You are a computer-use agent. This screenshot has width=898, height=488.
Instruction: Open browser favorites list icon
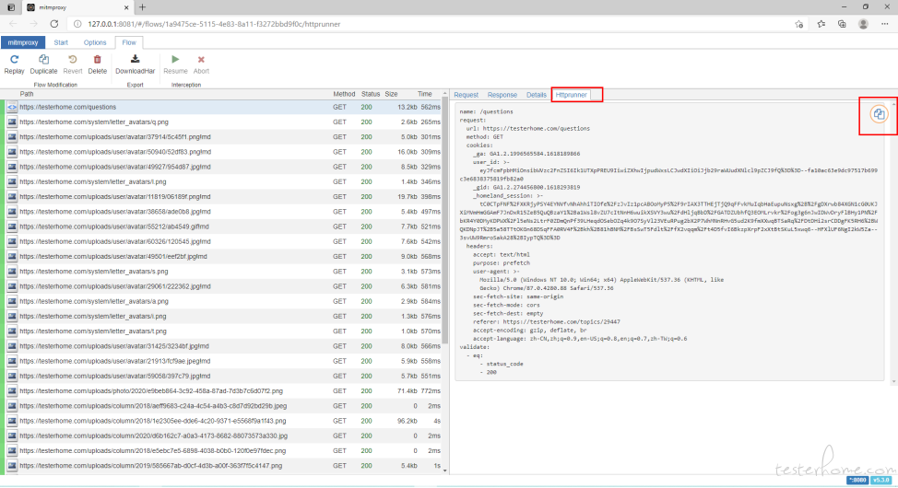pyautogui.click(x=821, y=24)
